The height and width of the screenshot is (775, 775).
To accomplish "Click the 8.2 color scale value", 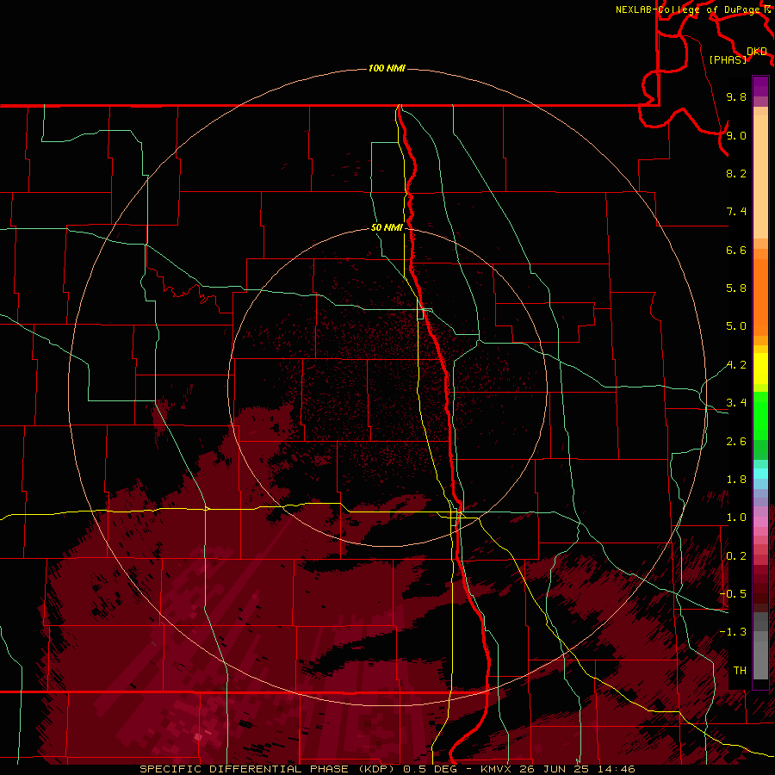I will click(x=736, y=173).
